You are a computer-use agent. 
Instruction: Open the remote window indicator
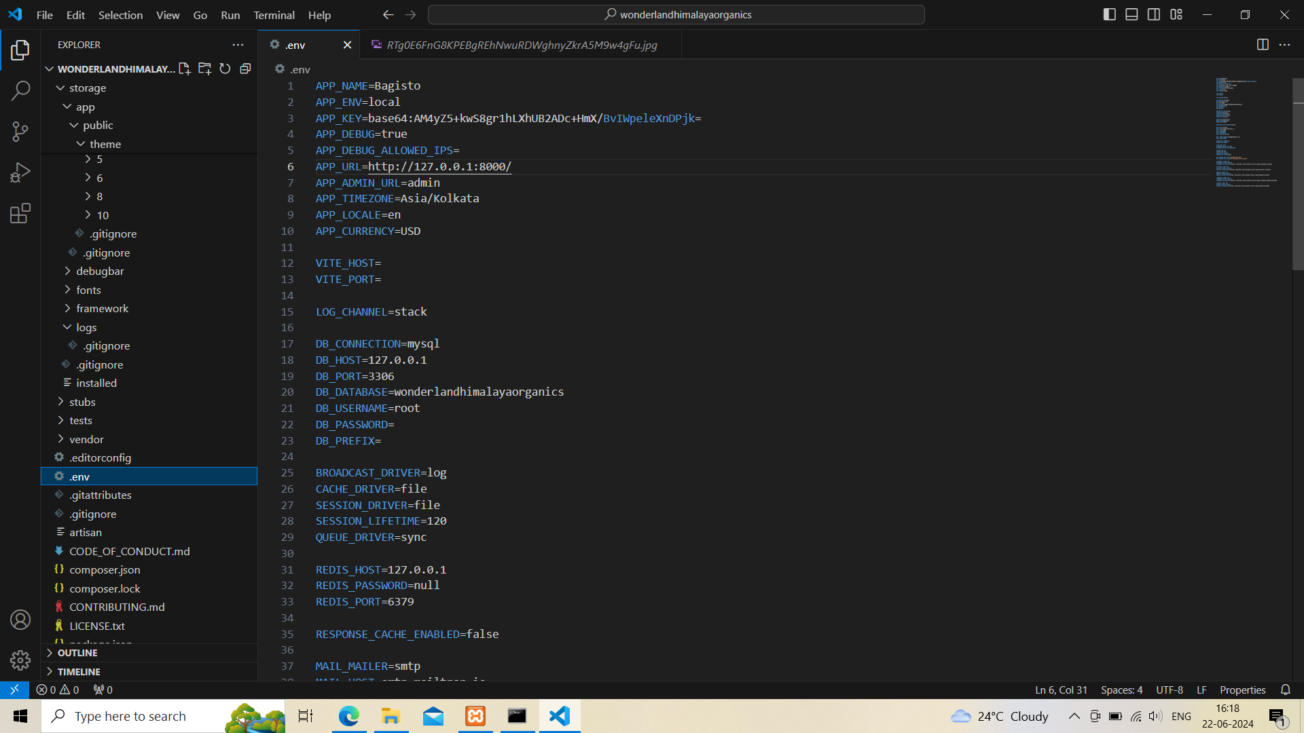point(14,690)
